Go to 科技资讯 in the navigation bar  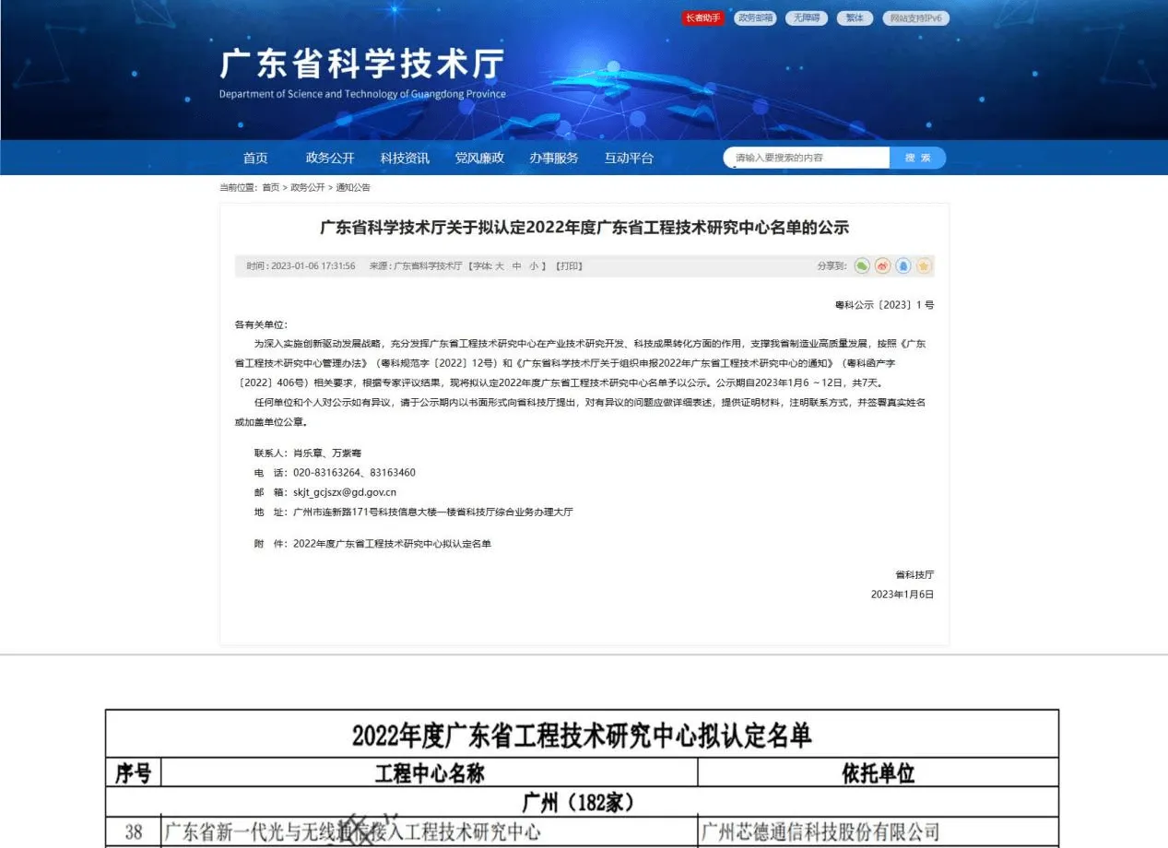click(405, 158)
